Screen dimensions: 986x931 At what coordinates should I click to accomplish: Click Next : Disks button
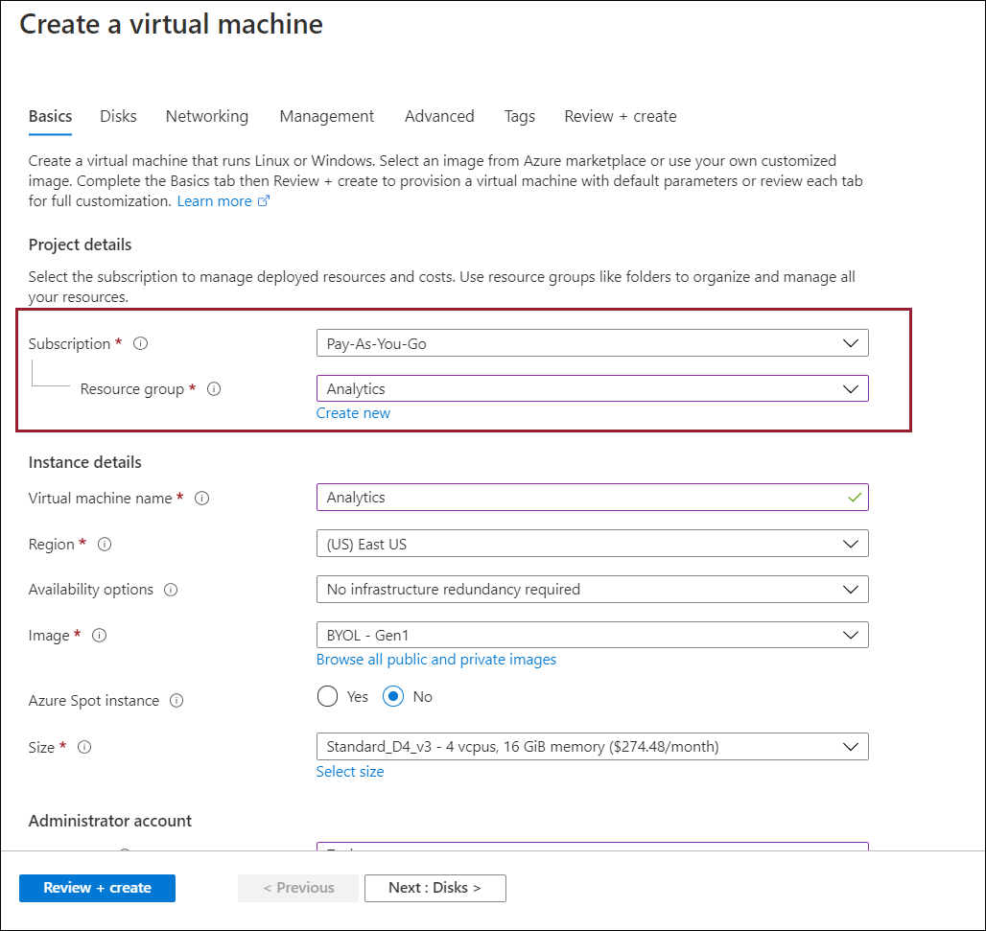point(434,888)
